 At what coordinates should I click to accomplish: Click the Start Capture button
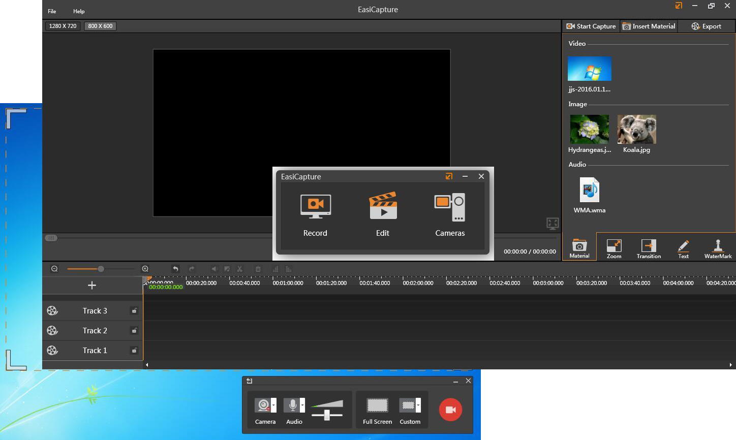[x=591, y=26]
